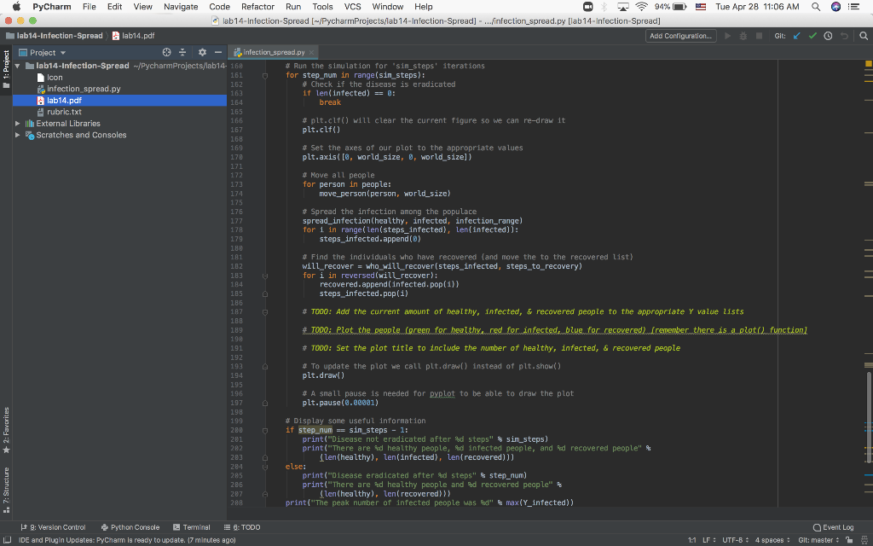Click the Add Configuration... button
The width and height of the screenshot is (873, 546).
point(681,36)
